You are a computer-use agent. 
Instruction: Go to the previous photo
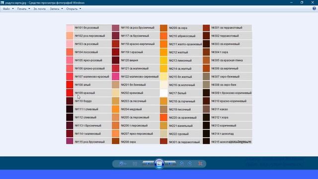pyautogui.click(x=148, y=164)
